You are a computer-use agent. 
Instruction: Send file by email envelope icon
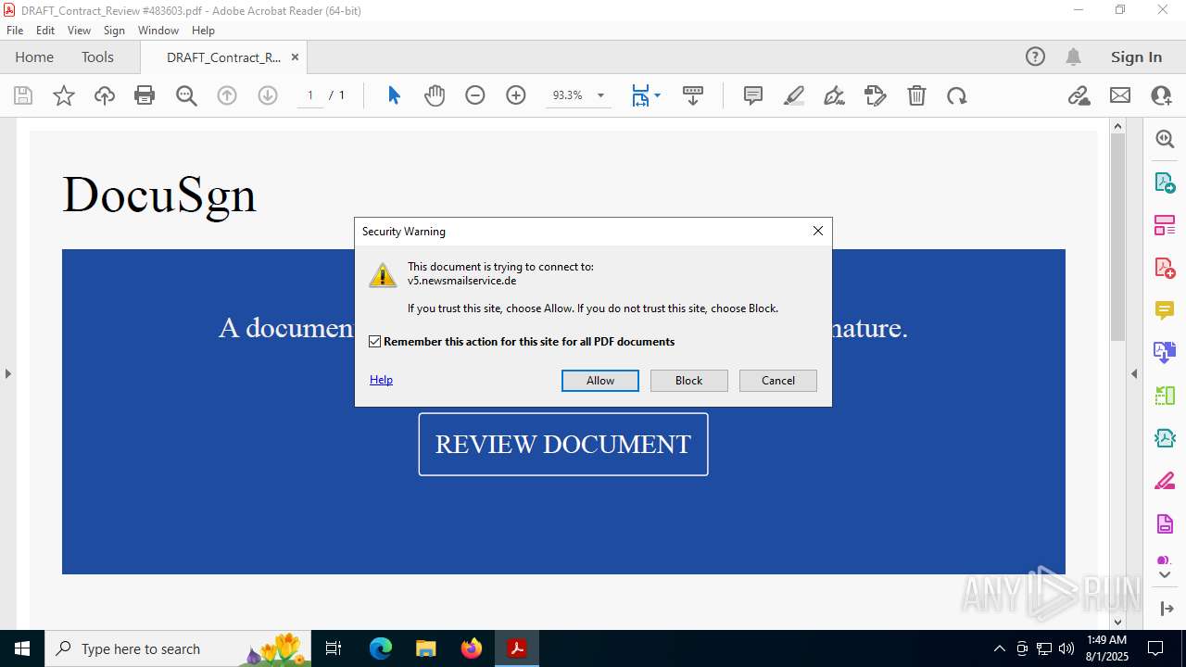point(1120,95)
